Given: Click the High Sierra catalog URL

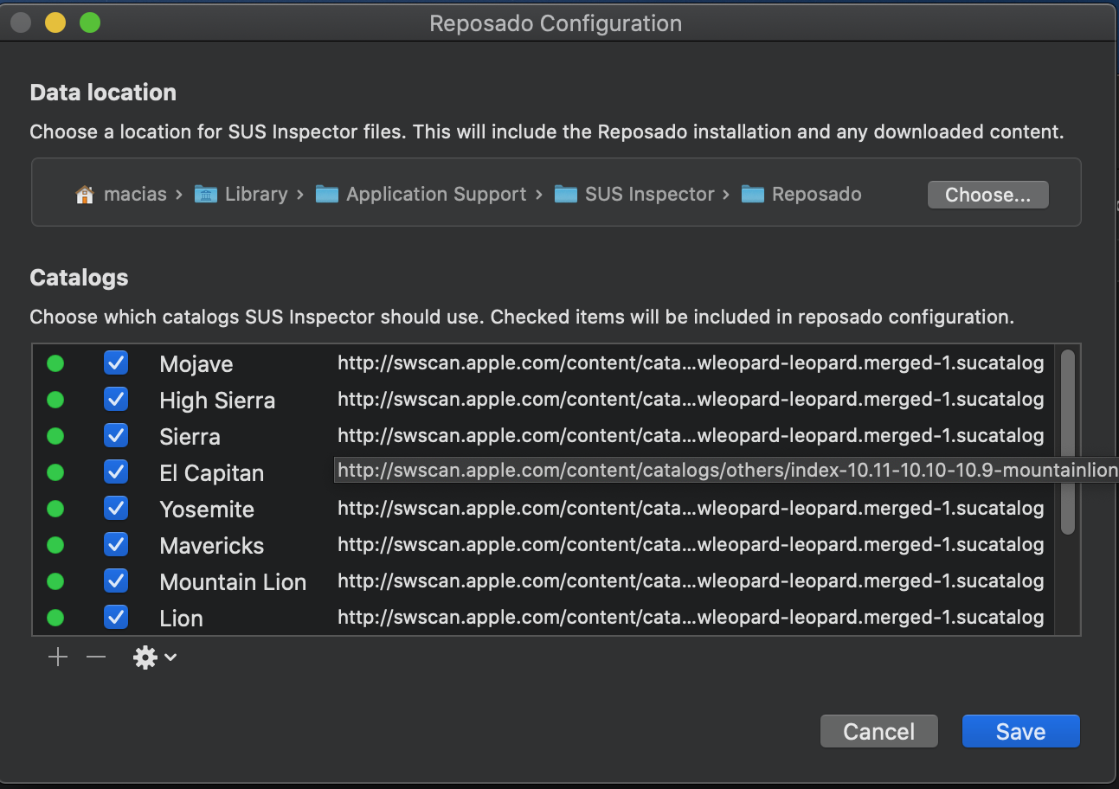Looking at the screenshot, I should 691,400.
